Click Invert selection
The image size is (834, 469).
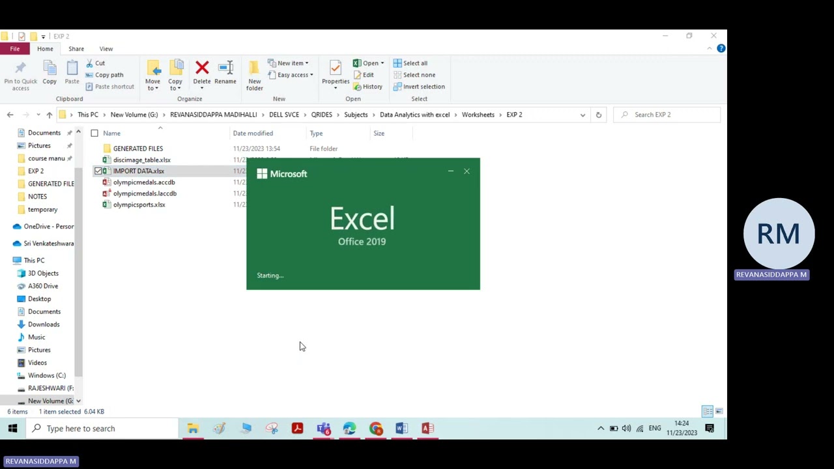click(x=419, y=87)
